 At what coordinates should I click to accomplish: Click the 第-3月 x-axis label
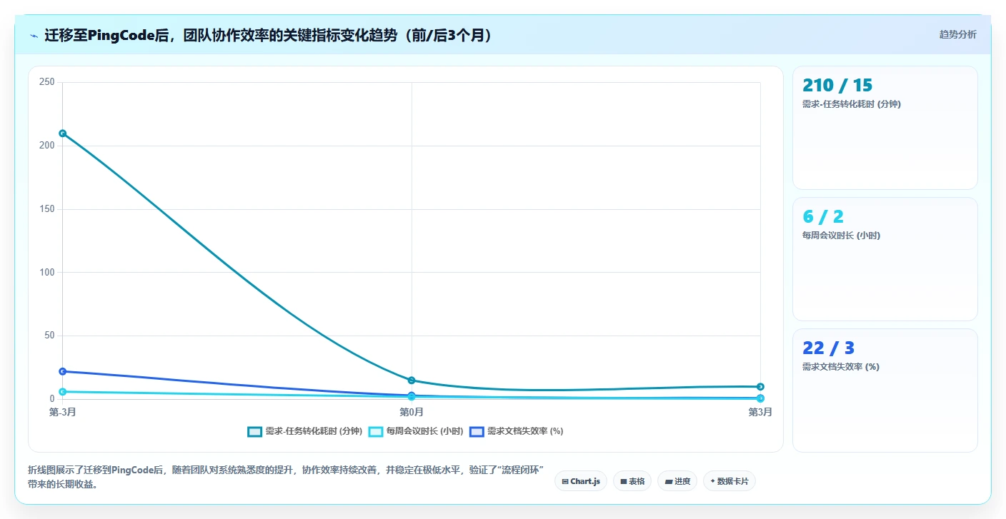tap(63, 413)
